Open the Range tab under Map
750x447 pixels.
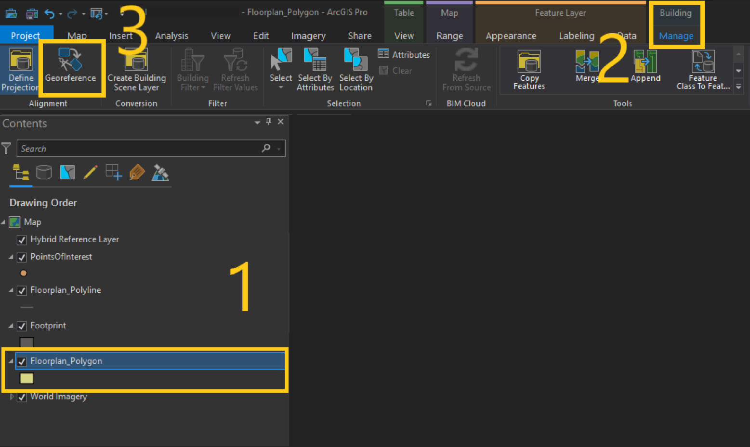[450, 36]
